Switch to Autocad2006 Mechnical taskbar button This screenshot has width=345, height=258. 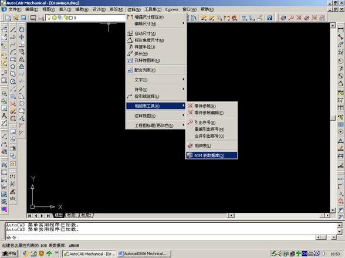pyautogui.click(x=144, y=253)
